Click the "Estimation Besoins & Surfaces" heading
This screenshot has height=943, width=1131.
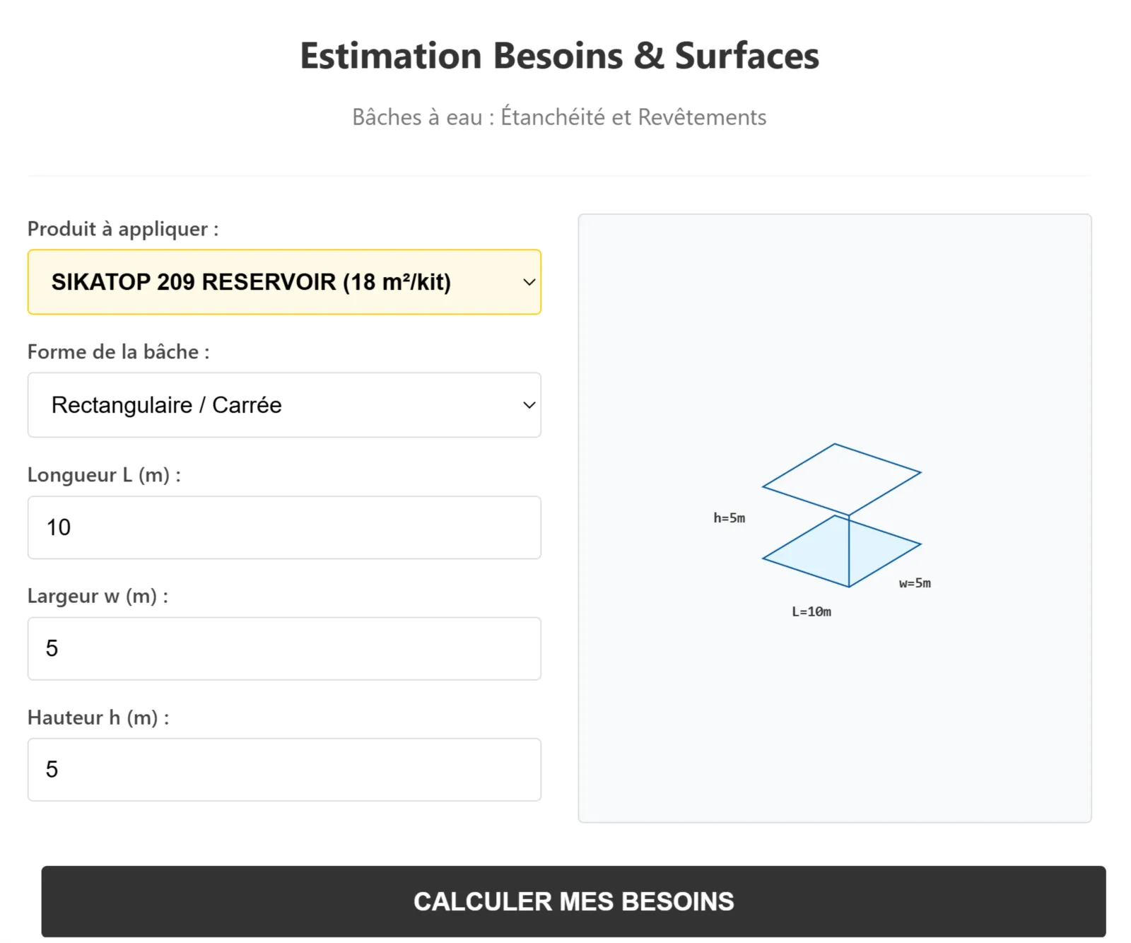tap(559, 56)
